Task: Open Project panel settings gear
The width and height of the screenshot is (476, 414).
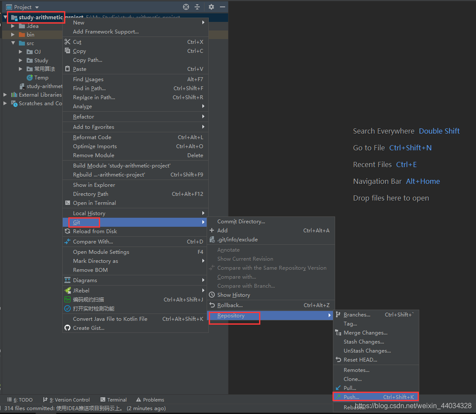Action: (x=211, y=7)
